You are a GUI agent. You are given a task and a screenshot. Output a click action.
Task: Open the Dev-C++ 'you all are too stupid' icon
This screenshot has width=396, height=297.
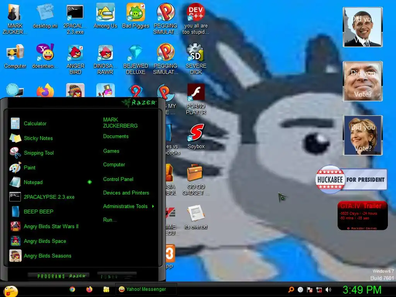(x=196, y=19)
